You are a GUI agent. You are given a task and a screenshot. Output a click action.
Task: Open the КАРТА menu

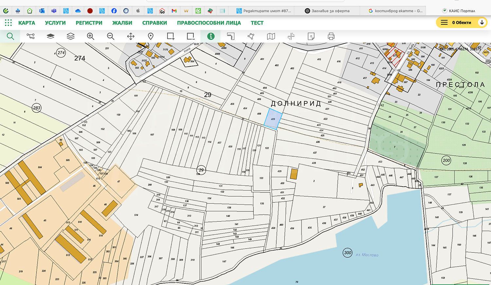coord(27,23)
